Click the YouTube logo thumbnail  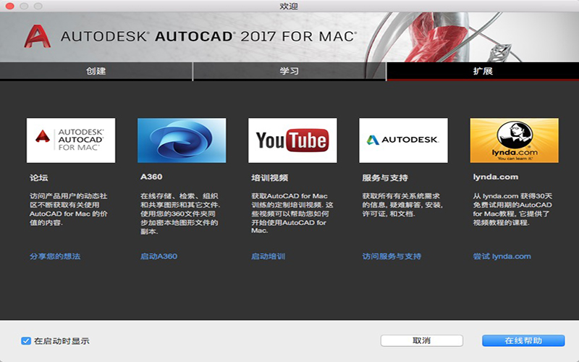click(x=292, y=140)
